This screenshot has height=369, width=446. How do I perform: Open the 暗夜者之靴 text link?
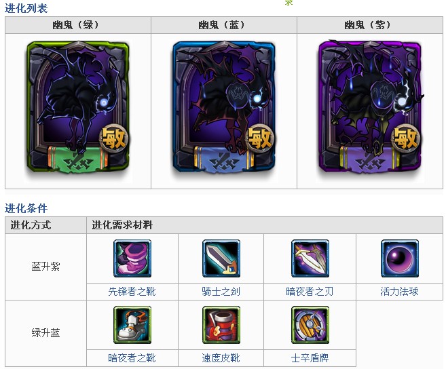pyautogui.click(x=132, y=358)
